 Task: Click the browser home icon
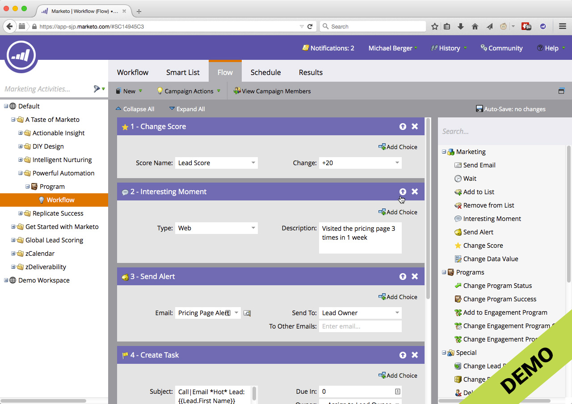tap(475, 26)
